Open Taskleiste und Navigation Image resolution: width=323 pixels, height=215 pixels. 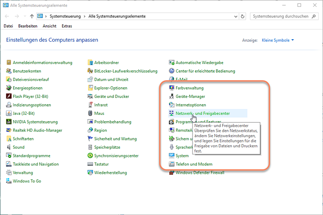tap(35, 164)
